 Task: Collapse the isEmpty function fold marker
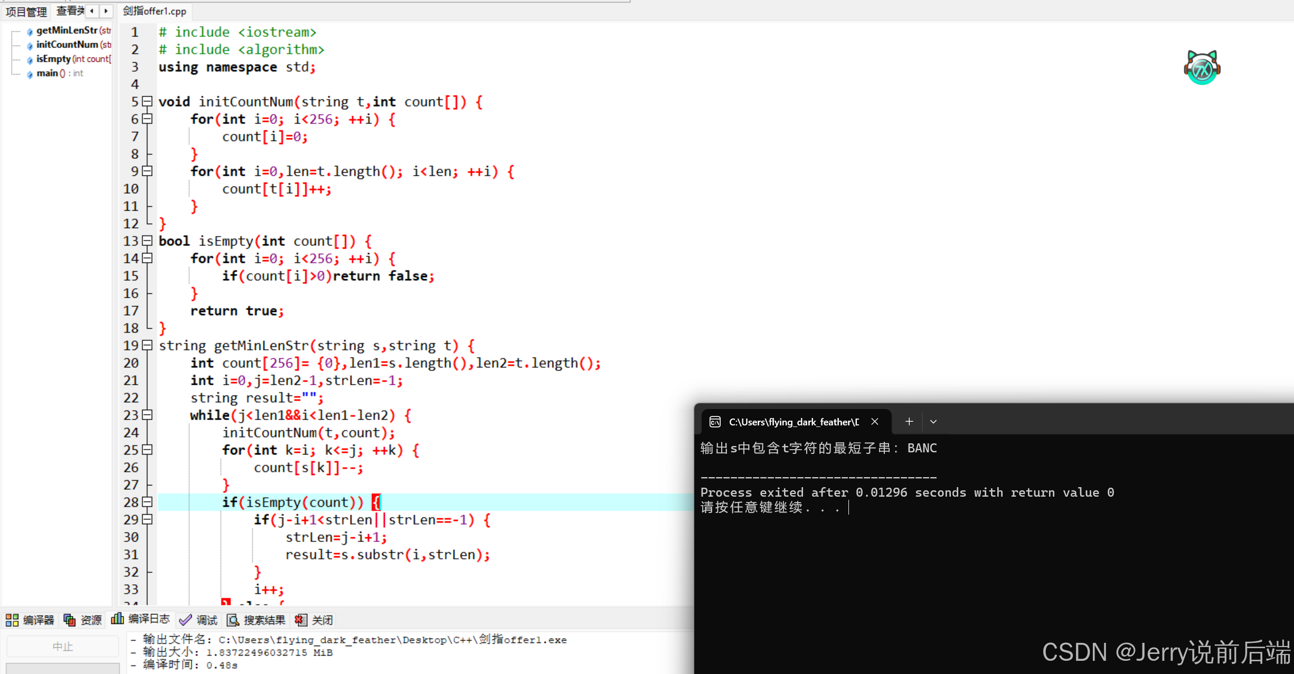pos(147,241)
